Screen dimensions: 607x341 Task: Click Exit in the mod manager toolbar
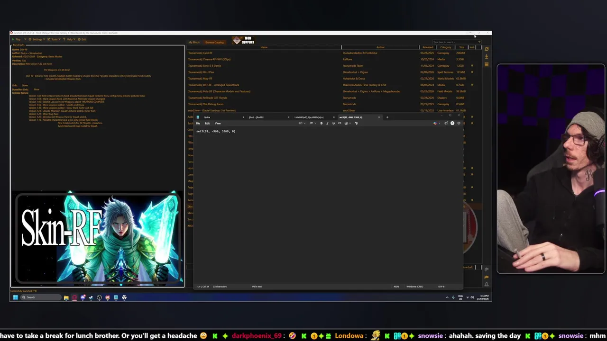pyautogui.click(x=82, y=39)
